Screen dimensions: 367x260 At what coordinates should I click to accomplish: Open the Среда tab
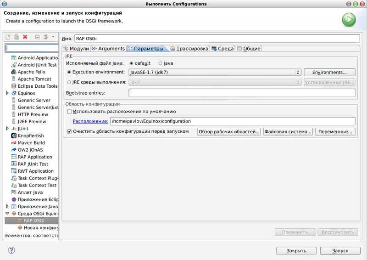(222, 49)
